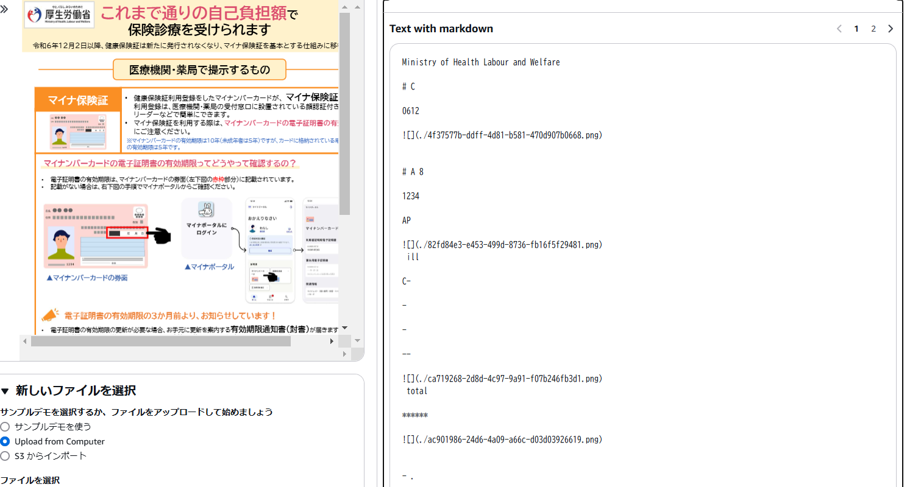Click the 82fd84e3 image link line in markdown

(502, 245)
